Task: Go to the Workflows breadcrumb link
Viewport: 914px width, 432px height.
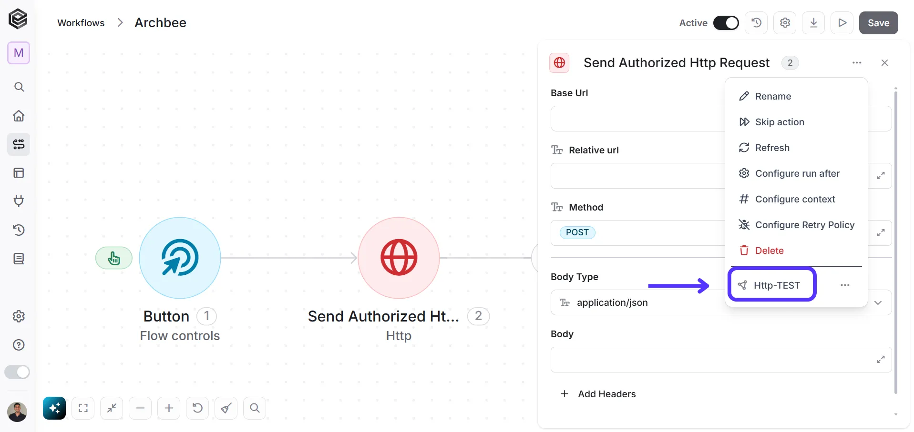Action: click(x=81, y=23)
